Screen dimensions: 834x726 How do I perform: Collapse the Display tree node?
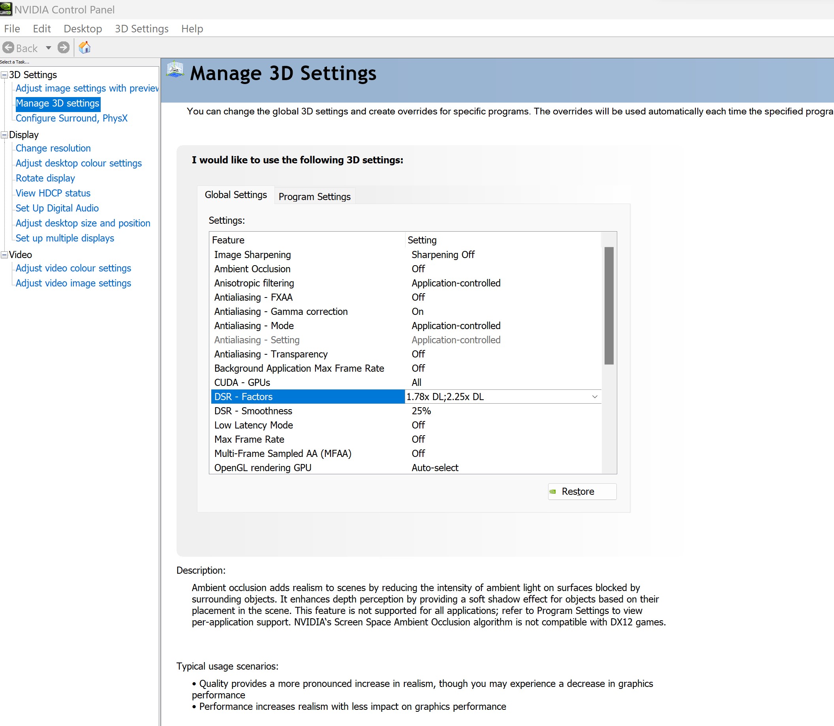[x=4, y=135]
